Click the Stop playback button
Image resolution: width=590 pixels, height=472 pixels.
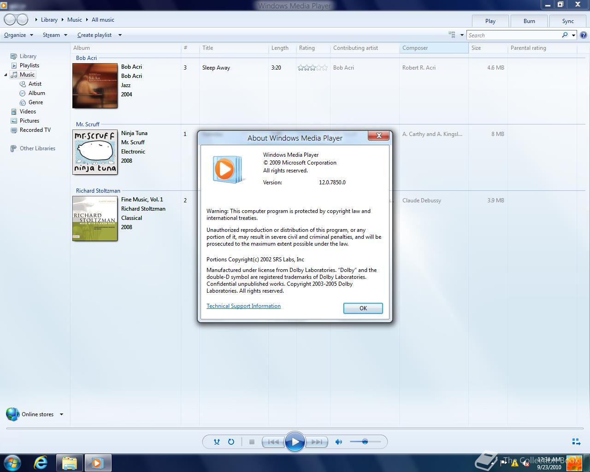click(252, 442)
